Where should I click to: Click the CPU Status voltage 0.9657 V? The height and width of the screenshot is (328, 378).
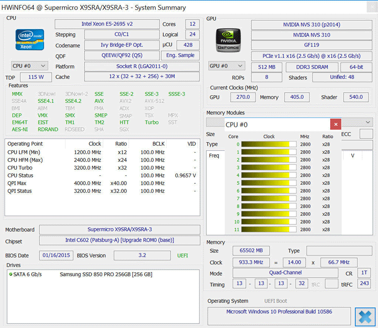[x=185, y=175]
